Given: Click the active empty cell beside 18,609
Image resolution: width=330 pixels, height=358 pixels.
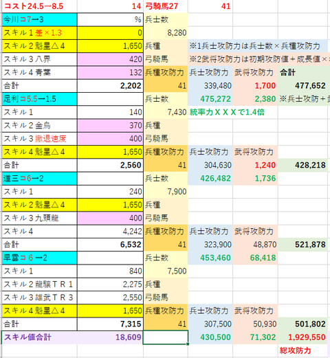Looking at the screenshot, I should pos(166,337).
